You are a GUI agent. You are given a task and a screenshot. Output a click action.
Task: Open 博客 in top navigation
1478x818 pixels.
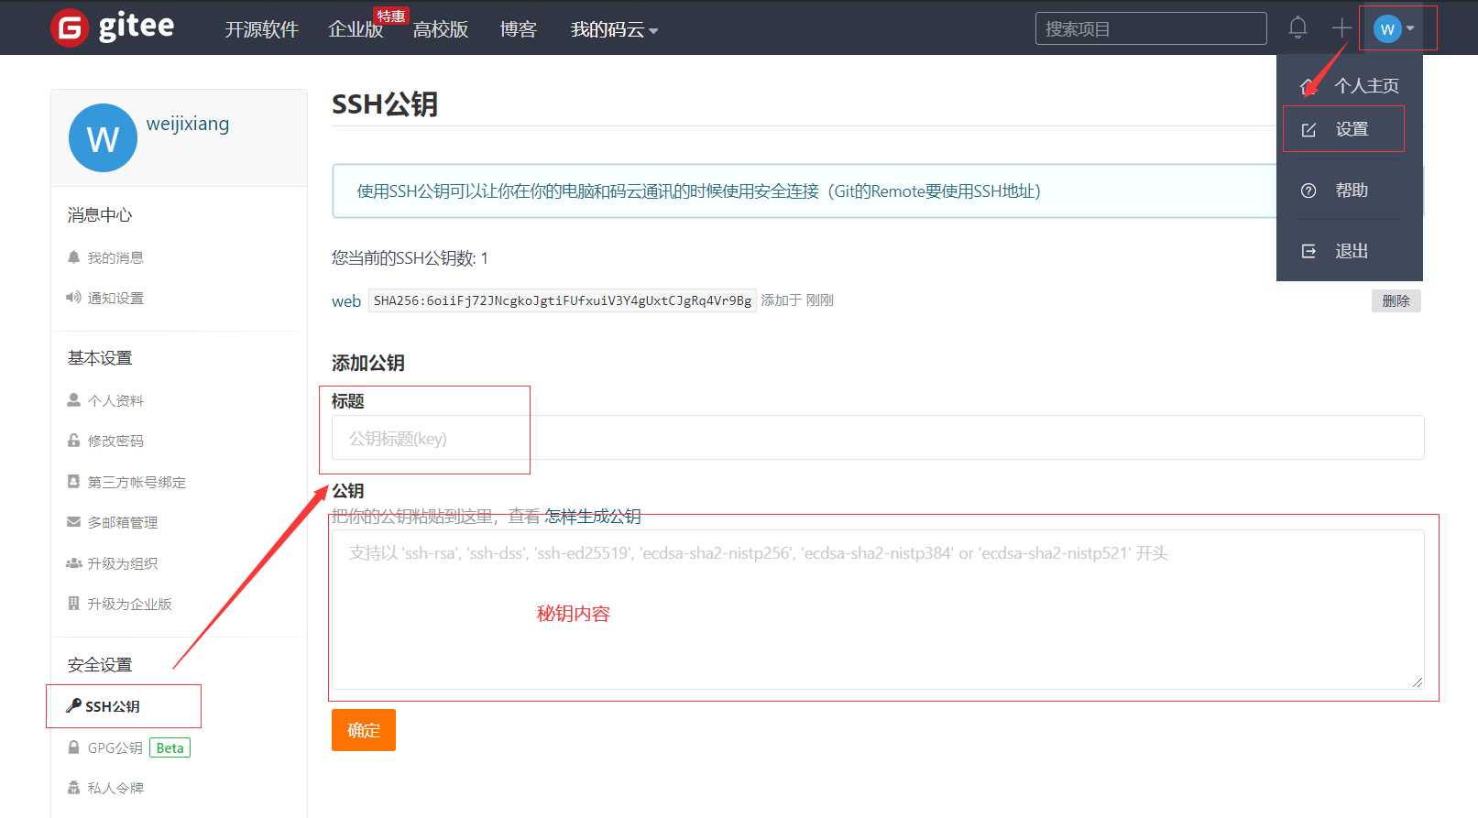coord(519,29)
